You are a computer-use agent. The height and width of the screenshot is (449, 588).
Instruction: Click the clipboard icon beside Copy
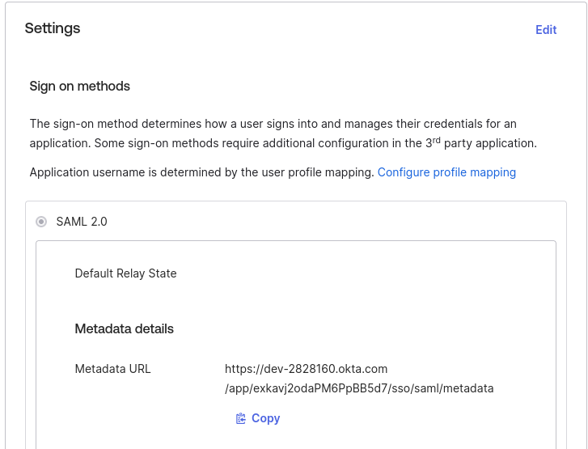(x=240, y=418)
